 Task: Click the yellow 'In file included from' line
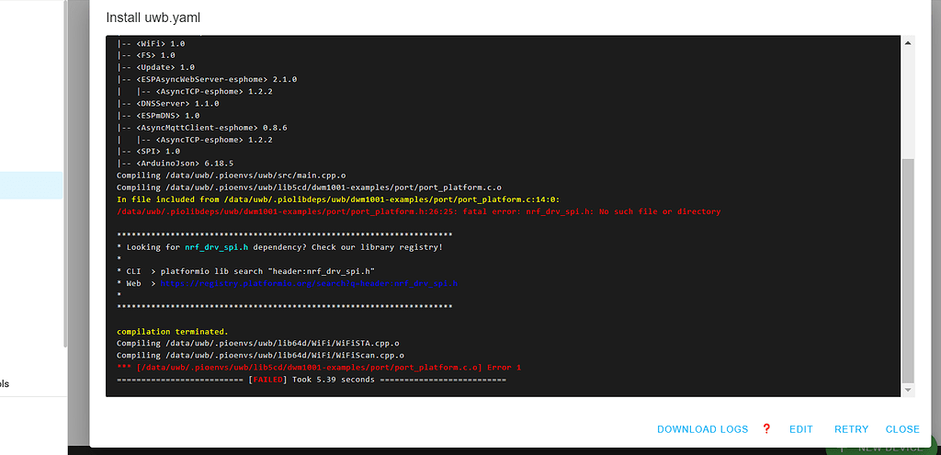coord(338,199)
